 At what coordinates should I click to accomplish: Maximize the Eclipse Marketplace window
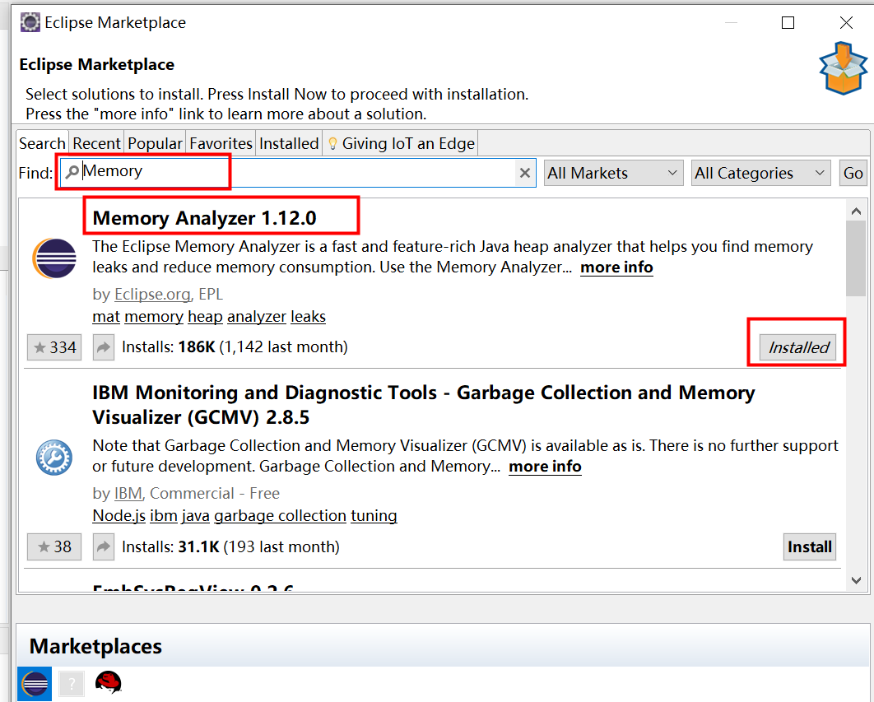[788, 22]
